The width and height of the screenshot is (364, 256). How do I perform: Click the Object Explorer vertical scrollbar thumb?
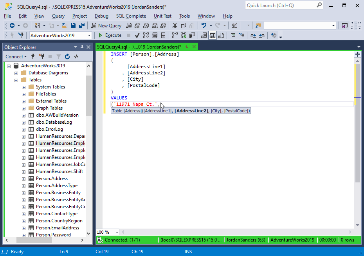point(88,96)
